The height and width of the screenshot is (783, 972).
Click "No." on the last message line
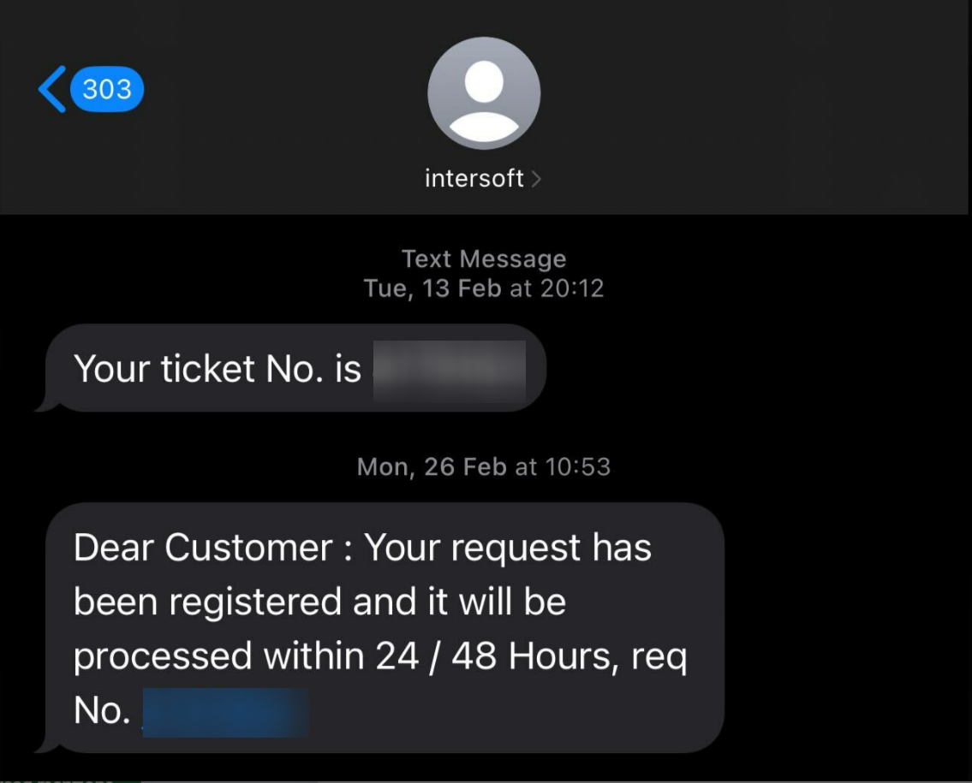pyautogui.click(x=101, y=711)
